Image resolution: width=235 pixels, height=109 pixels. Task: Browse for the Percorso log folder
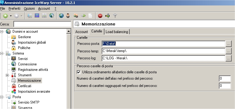[228, 58]
